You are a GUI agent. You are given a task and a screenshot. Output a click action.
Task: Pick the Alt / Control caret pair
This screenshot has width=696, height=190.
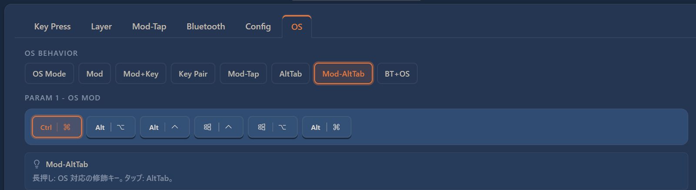(165, 127)
